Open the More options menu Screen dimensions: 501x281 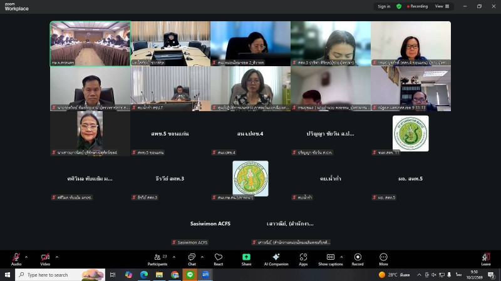pyautogui.click(x=383, y=259)
